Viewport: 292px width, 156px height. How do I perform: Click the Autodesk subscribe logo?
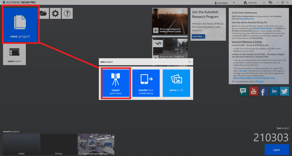click(245, 3)
